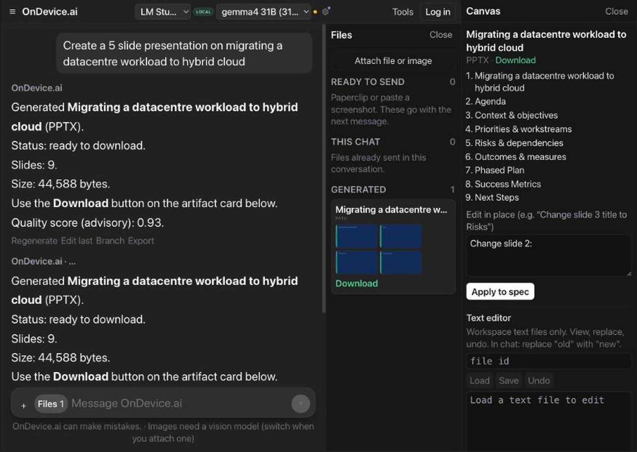Viewport: 637px width, 452px height.
Task: Click the Apply to spec button
Action: point(500,291)
